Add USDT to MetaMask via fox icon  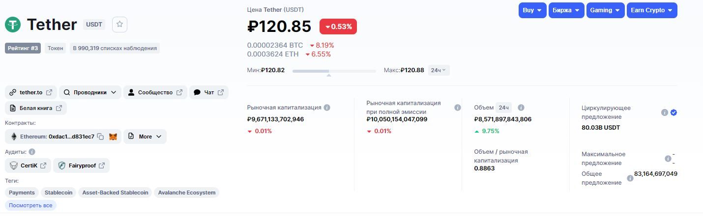(113, 137)
